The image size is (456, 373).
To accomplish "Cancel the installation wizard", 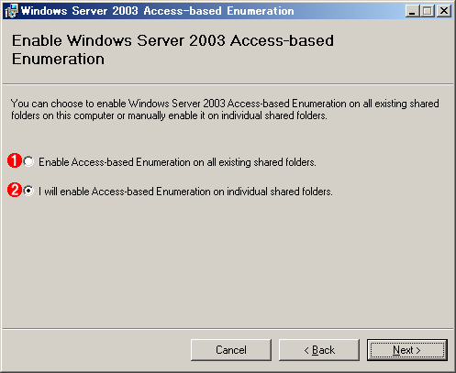I will [x=231, y=350].
